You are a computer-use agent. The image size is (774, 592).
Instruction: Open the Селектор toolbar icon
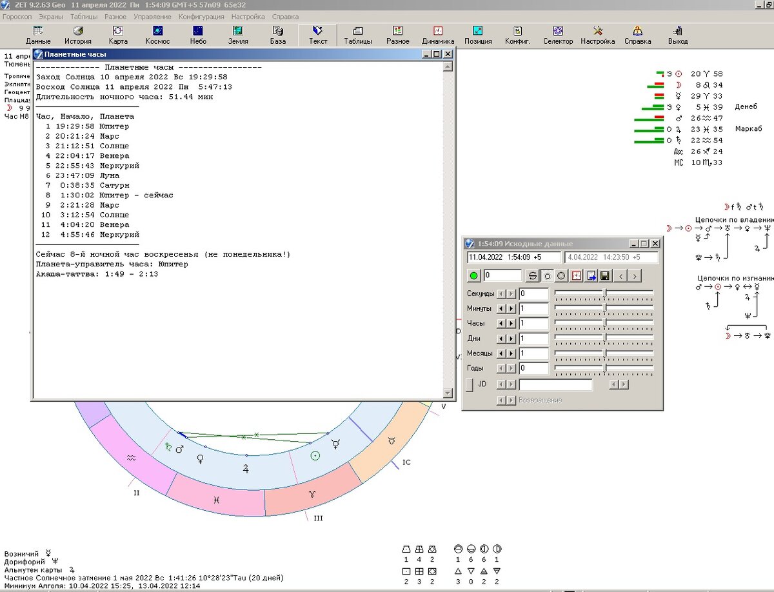(558, 35)
